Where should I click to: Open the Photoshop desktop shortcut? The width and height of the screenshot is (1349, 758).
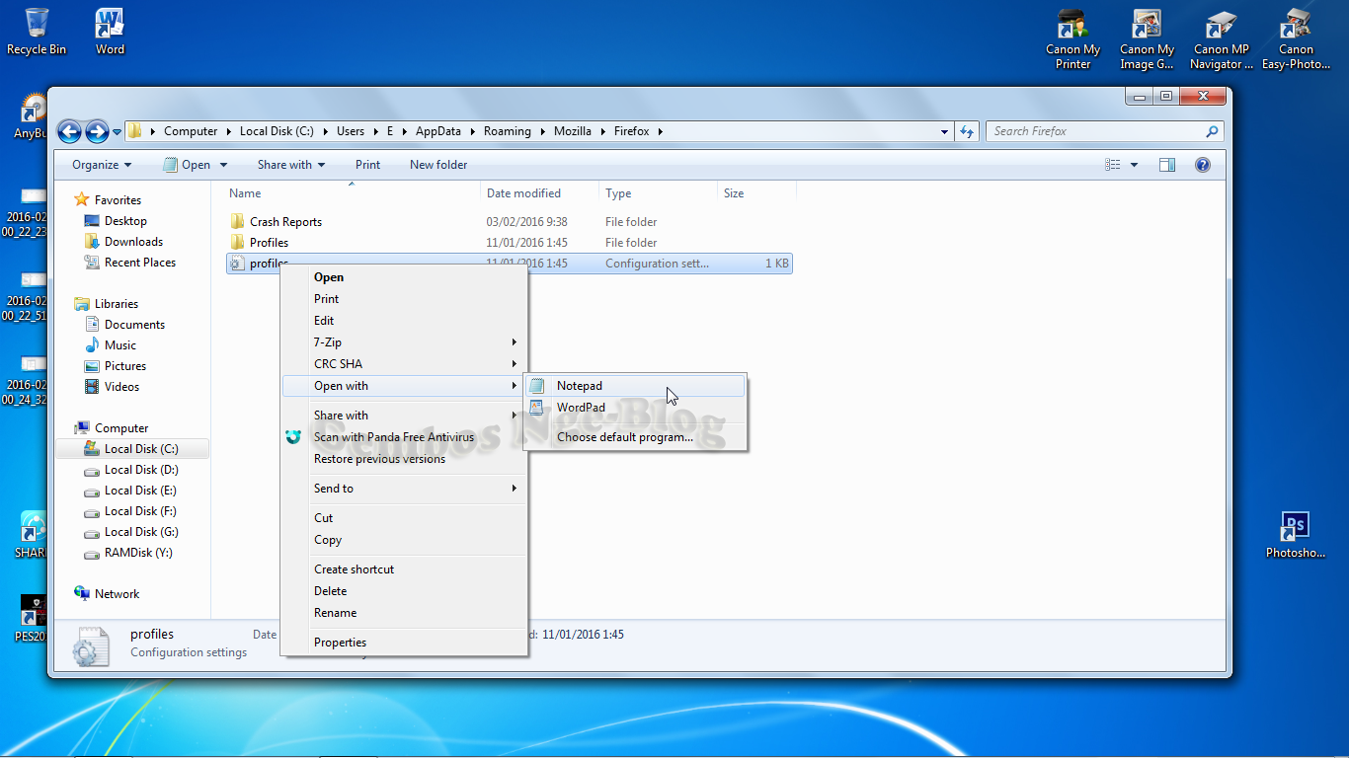tap(1295, 535)
